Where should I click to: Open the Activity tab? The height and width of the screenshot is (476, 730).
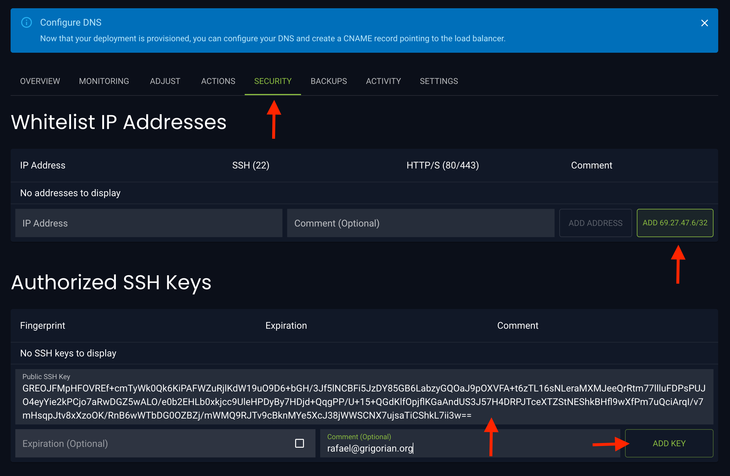tap(383, 81)
